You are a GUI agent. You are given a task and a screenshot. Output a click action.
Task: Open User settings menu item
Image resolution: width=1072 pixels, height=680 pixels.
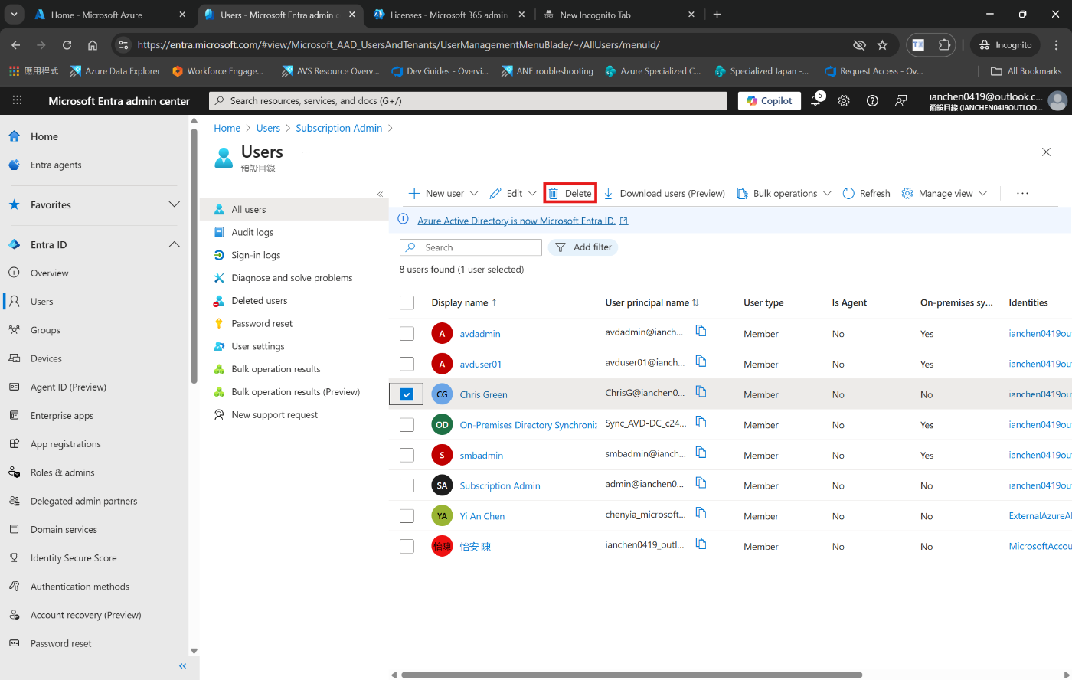(258, 346)
